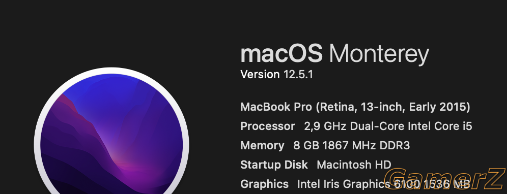
Task: Click the Early 2015 model year text
Action: (439, 107)
